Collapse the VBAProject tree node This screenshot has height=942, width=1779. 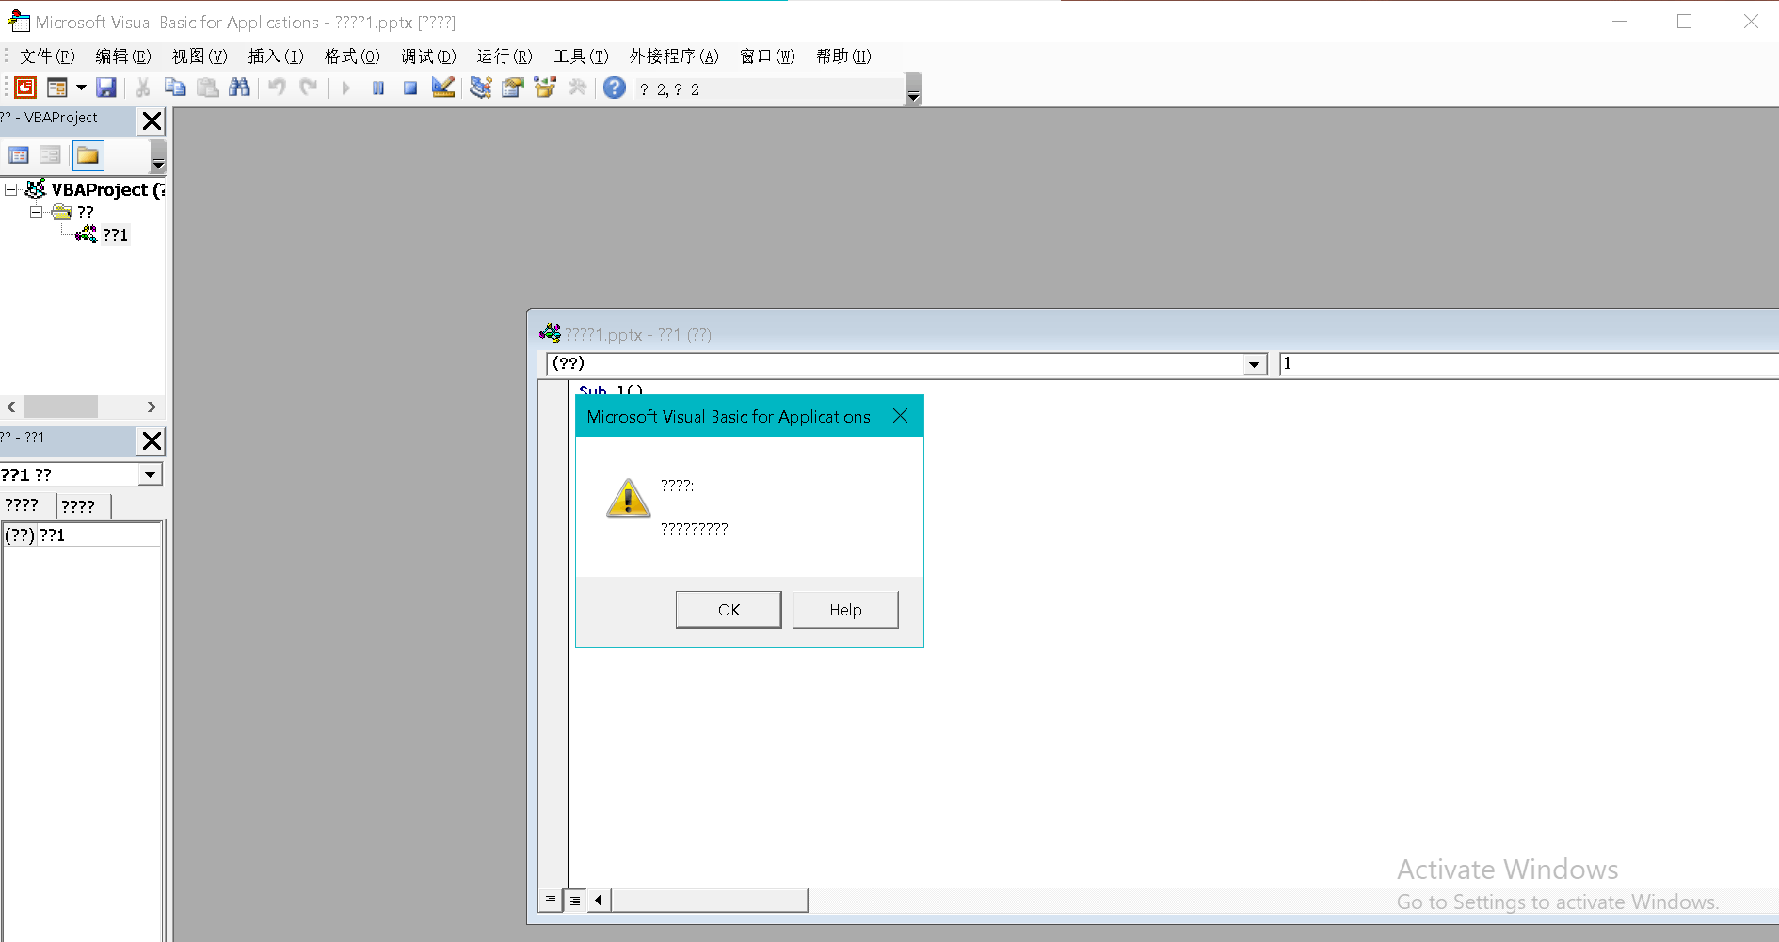click(x=11, y=189)
